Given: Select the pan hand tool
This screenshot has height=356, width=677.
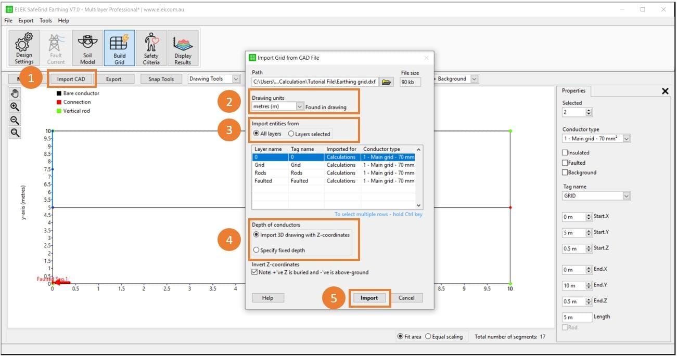Looking at the screenshot, I should (15, 94).
